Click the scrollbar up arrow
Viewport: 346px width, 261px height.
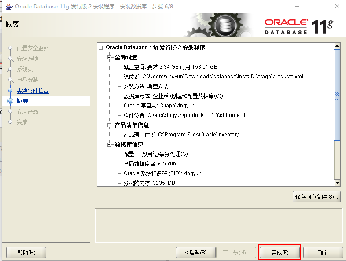[337, 46]
